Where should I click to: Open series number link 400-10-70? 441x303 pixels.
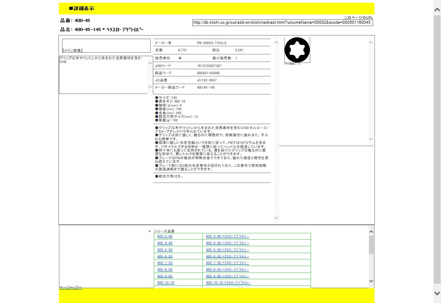coord(166,282)
